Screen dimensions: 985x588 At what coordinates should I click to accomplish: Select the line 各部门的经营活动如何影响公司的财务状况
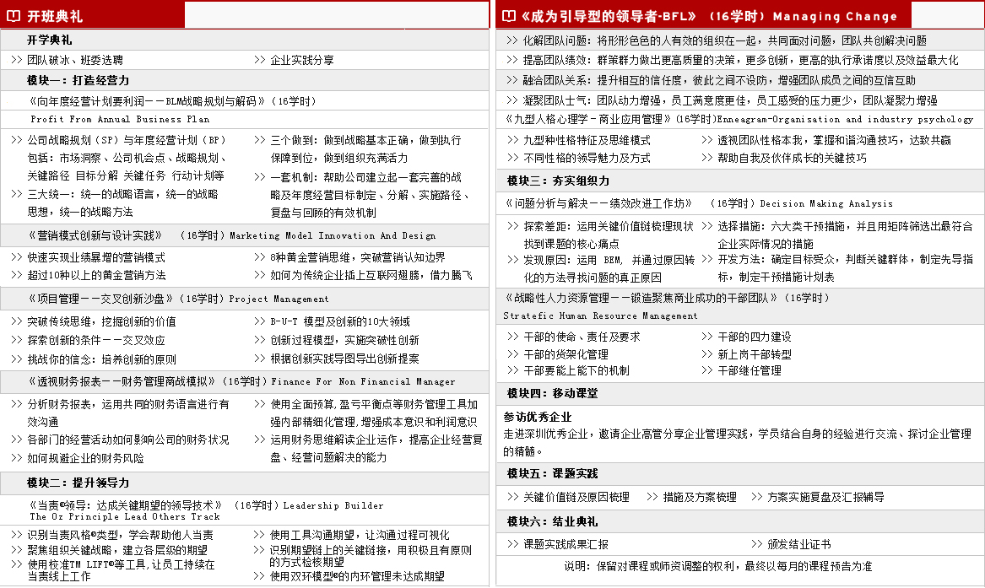[127, 440]
